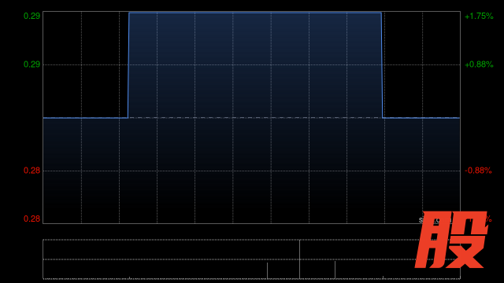Click the tallest bar in the volume panel

pos(299,259)
